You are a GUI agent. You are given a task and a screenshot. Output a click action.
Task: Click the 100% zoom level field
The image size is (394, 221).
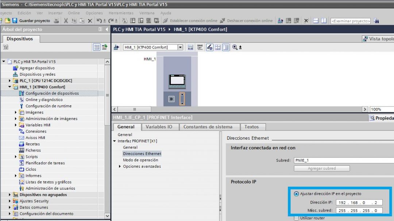coord(382,109)
